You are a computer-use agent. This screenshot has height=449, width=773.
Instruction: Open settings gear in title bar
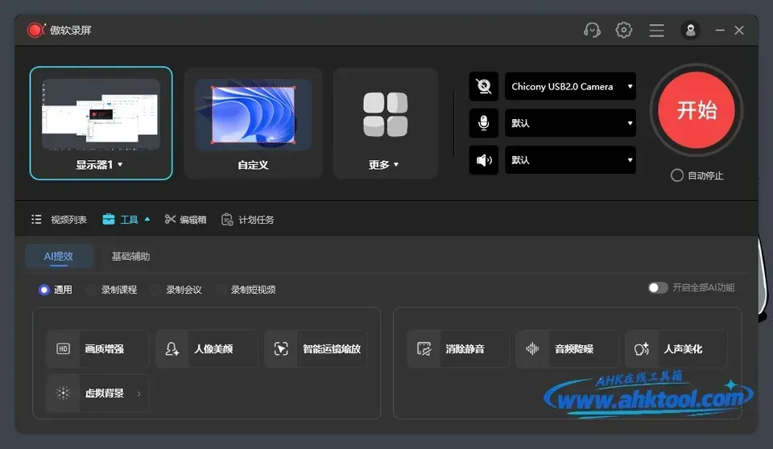click(x=623, y=30)
